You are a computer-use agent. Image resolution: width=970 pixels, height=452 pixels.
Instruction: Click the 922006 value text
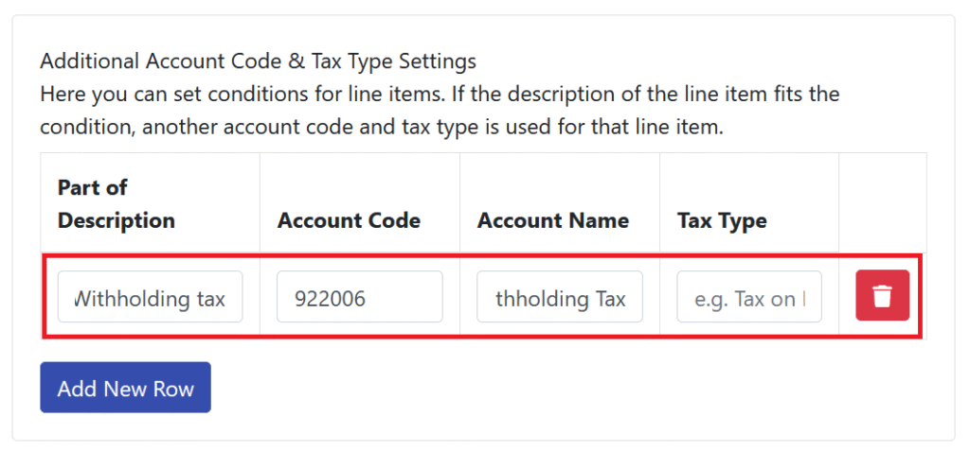(x=330, y=300)
